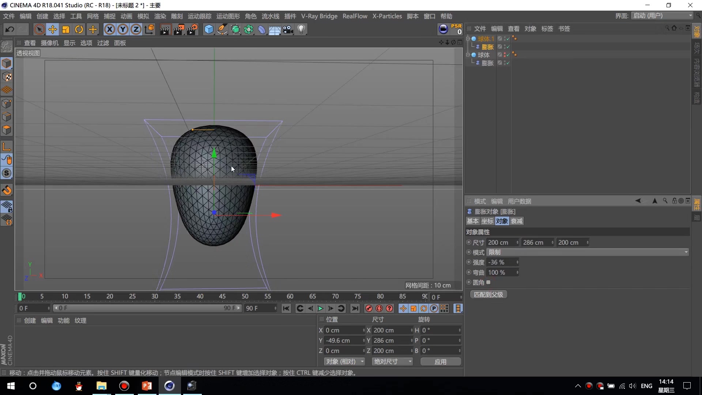The width and height of the screenshot is (702, 395).
Task: Select the Move tool in toolbar
Action: (x=53, y=30)
